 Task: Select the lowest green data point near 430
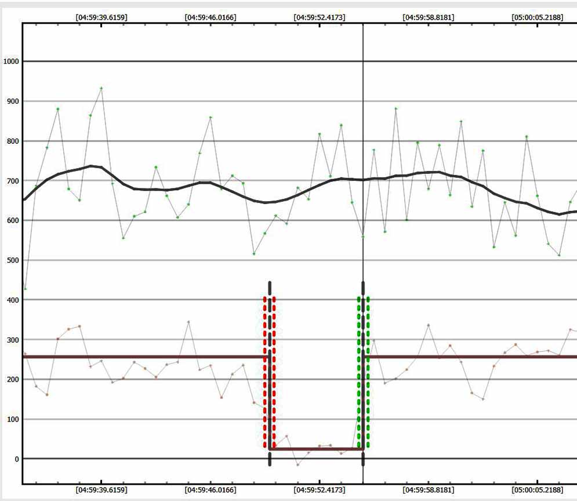(25, 289)
